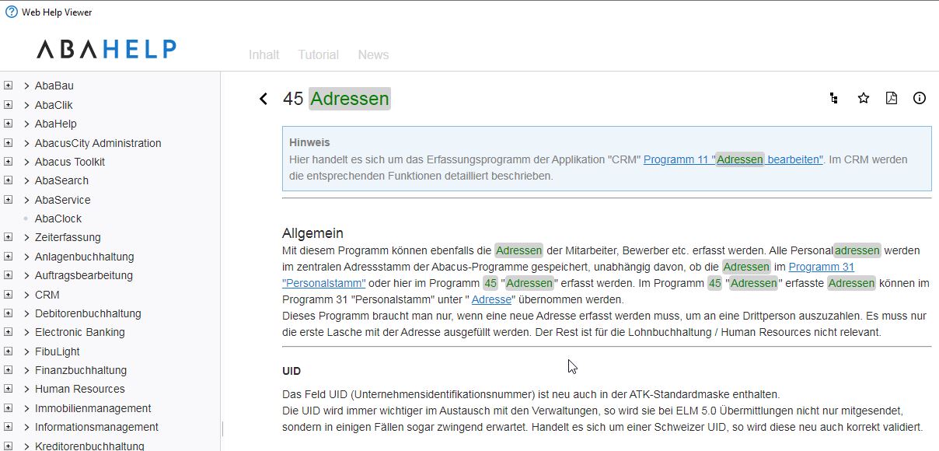Expand the AbaService plus box

coord(8,200)
